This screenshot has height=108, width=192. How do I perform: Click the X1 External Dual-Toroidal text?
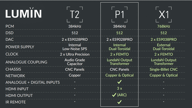click(x=164, y=47)
